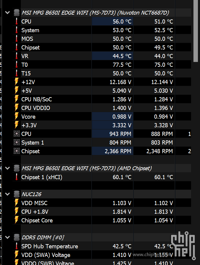Select the Chipset 1 (xHCI) label
This screenshot has height=265, width=200.
(x=42, y=177)
